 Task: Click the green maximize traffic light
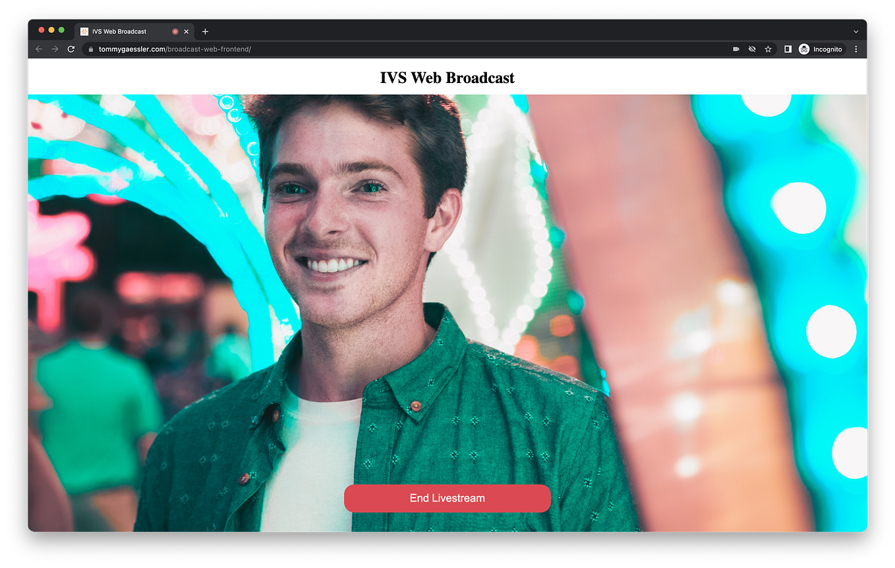pyautogui.click(x=61, y=30)
